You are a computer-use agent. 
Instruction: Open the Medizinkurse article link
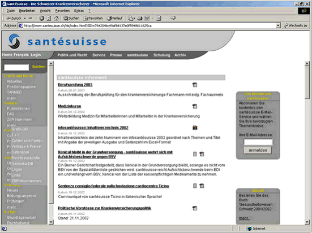[70, 106]
